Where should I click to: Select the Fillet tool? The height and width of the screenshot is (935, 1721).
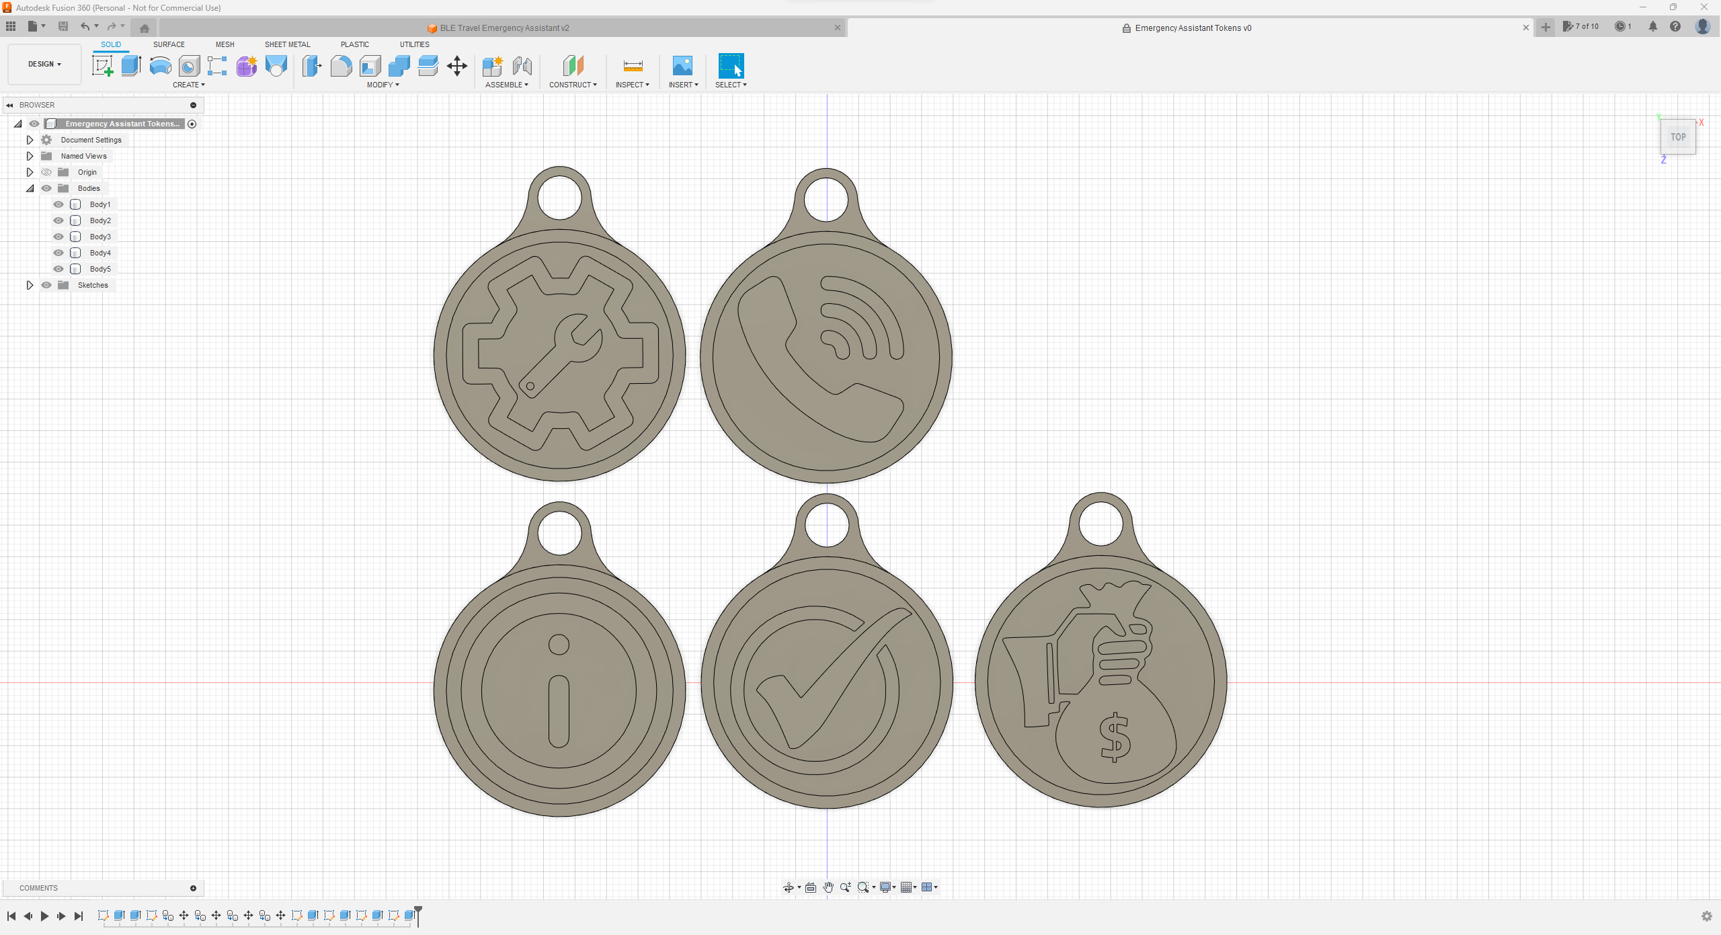(341, 66)
